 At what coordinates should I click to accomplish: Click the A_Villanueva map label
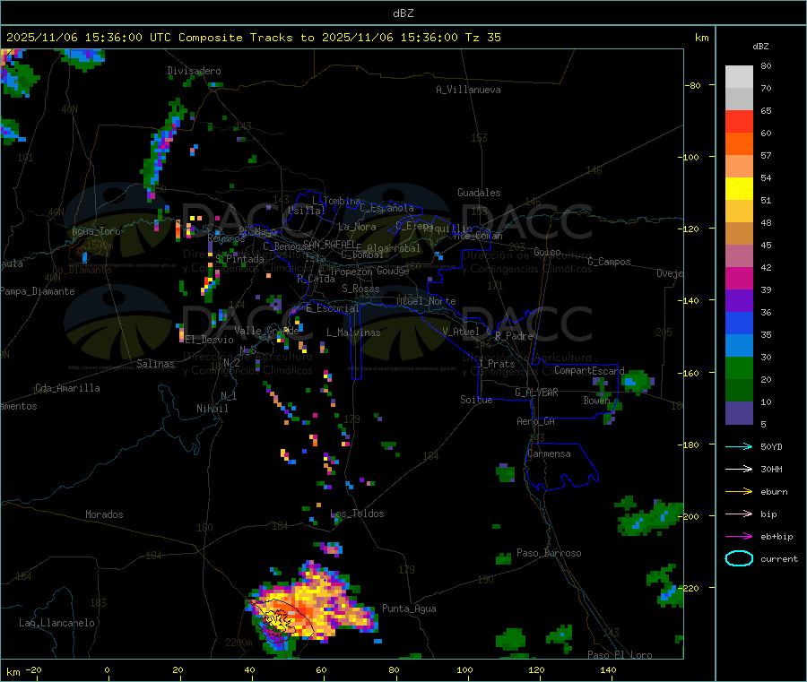point(468,90)
